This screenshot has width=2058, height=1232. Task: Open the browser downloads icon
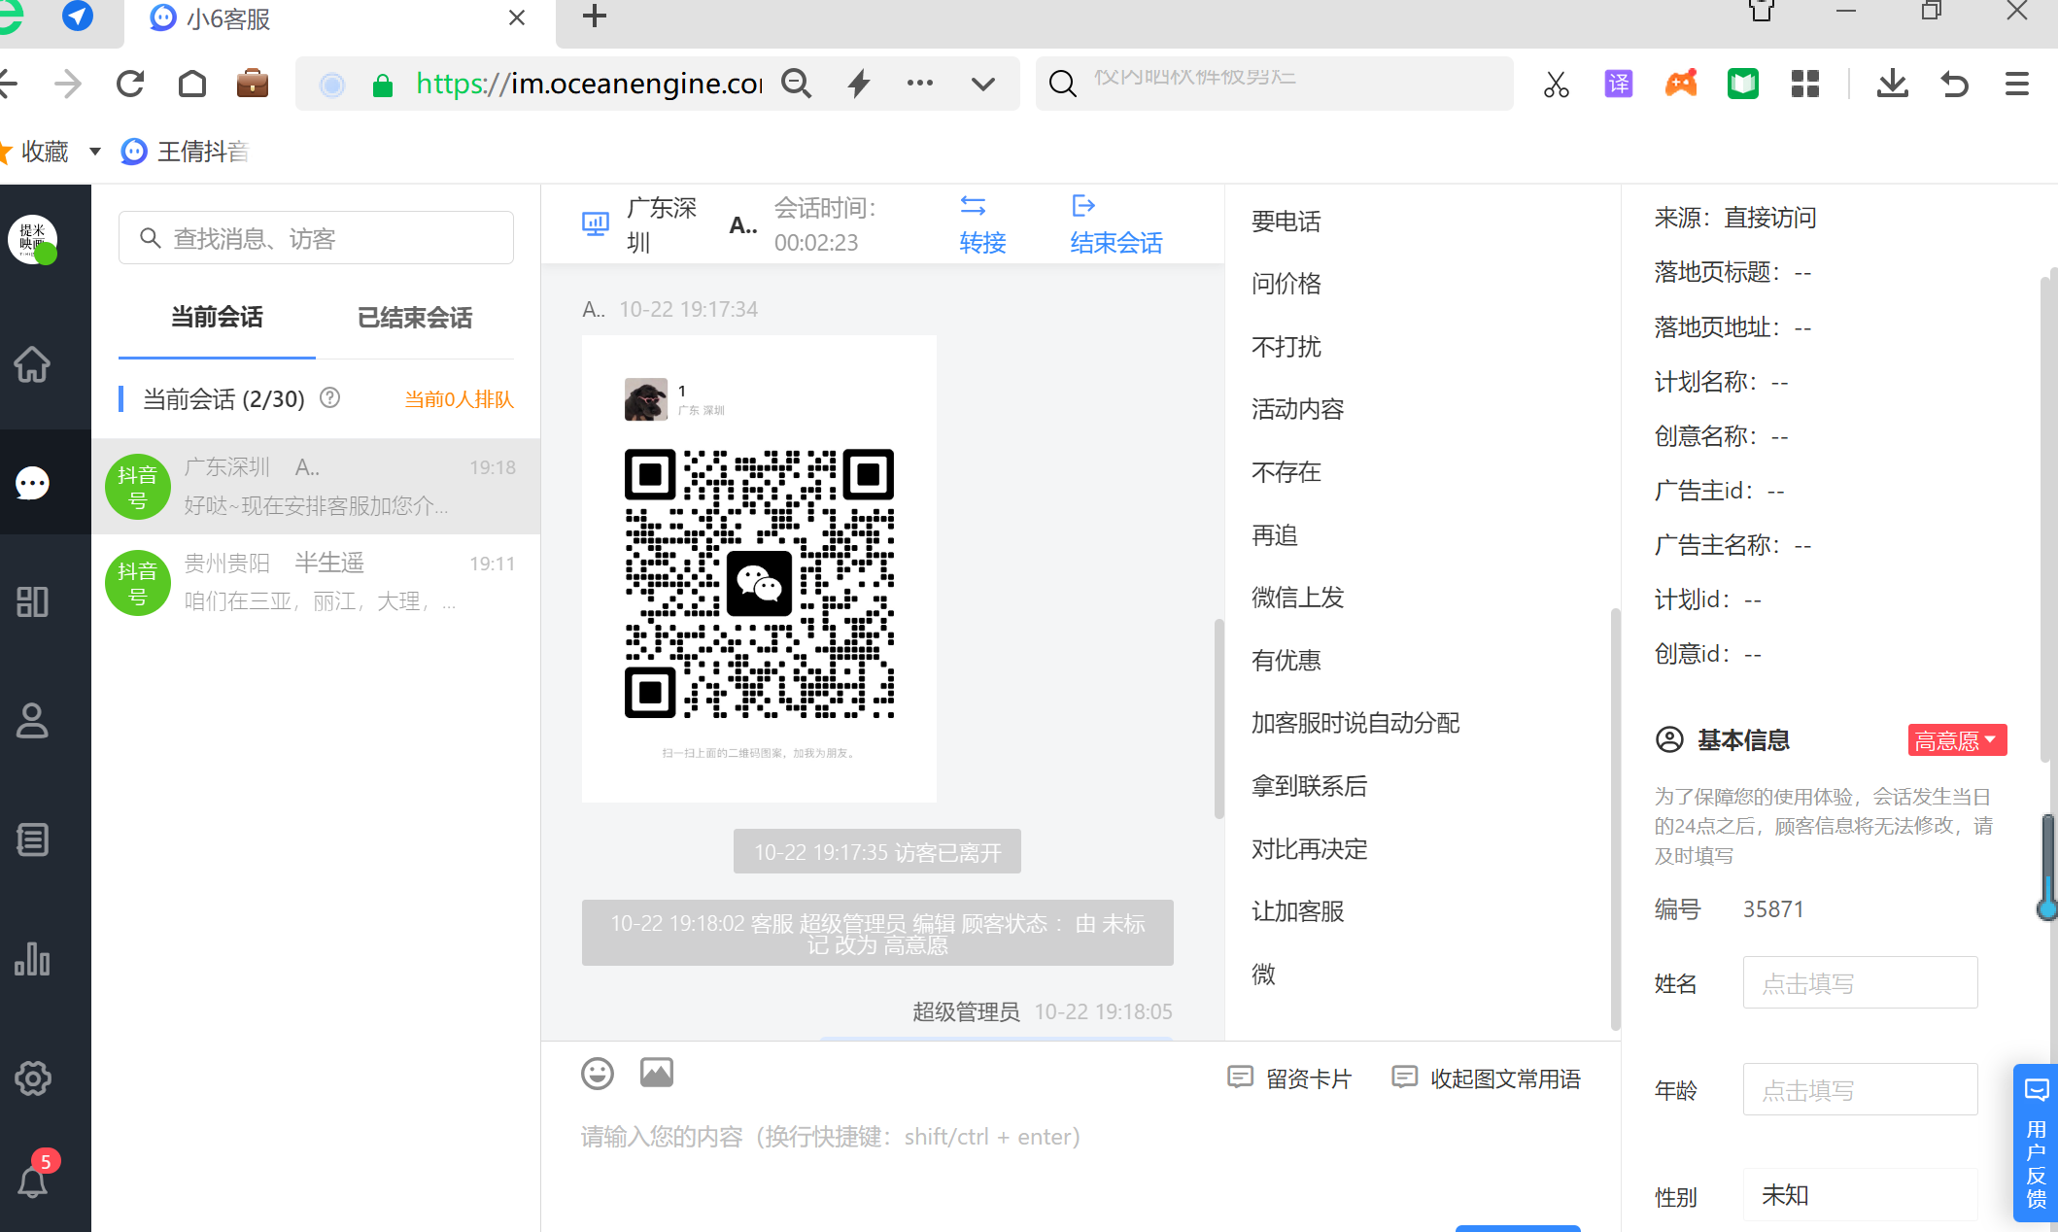coord(1892,85)
